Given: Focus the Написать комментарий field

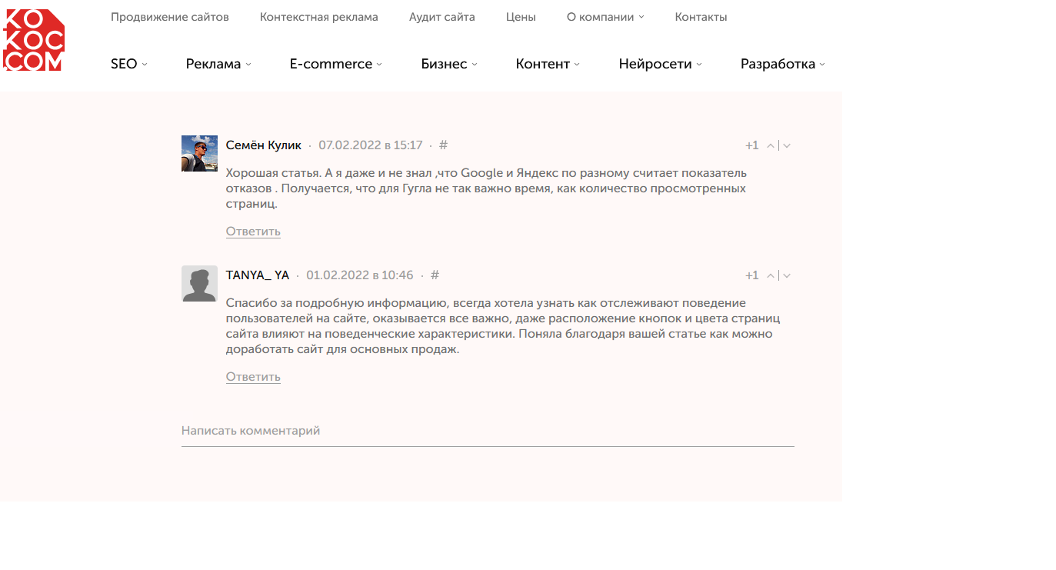Looking at the screenshot, I should click(487, 431).
